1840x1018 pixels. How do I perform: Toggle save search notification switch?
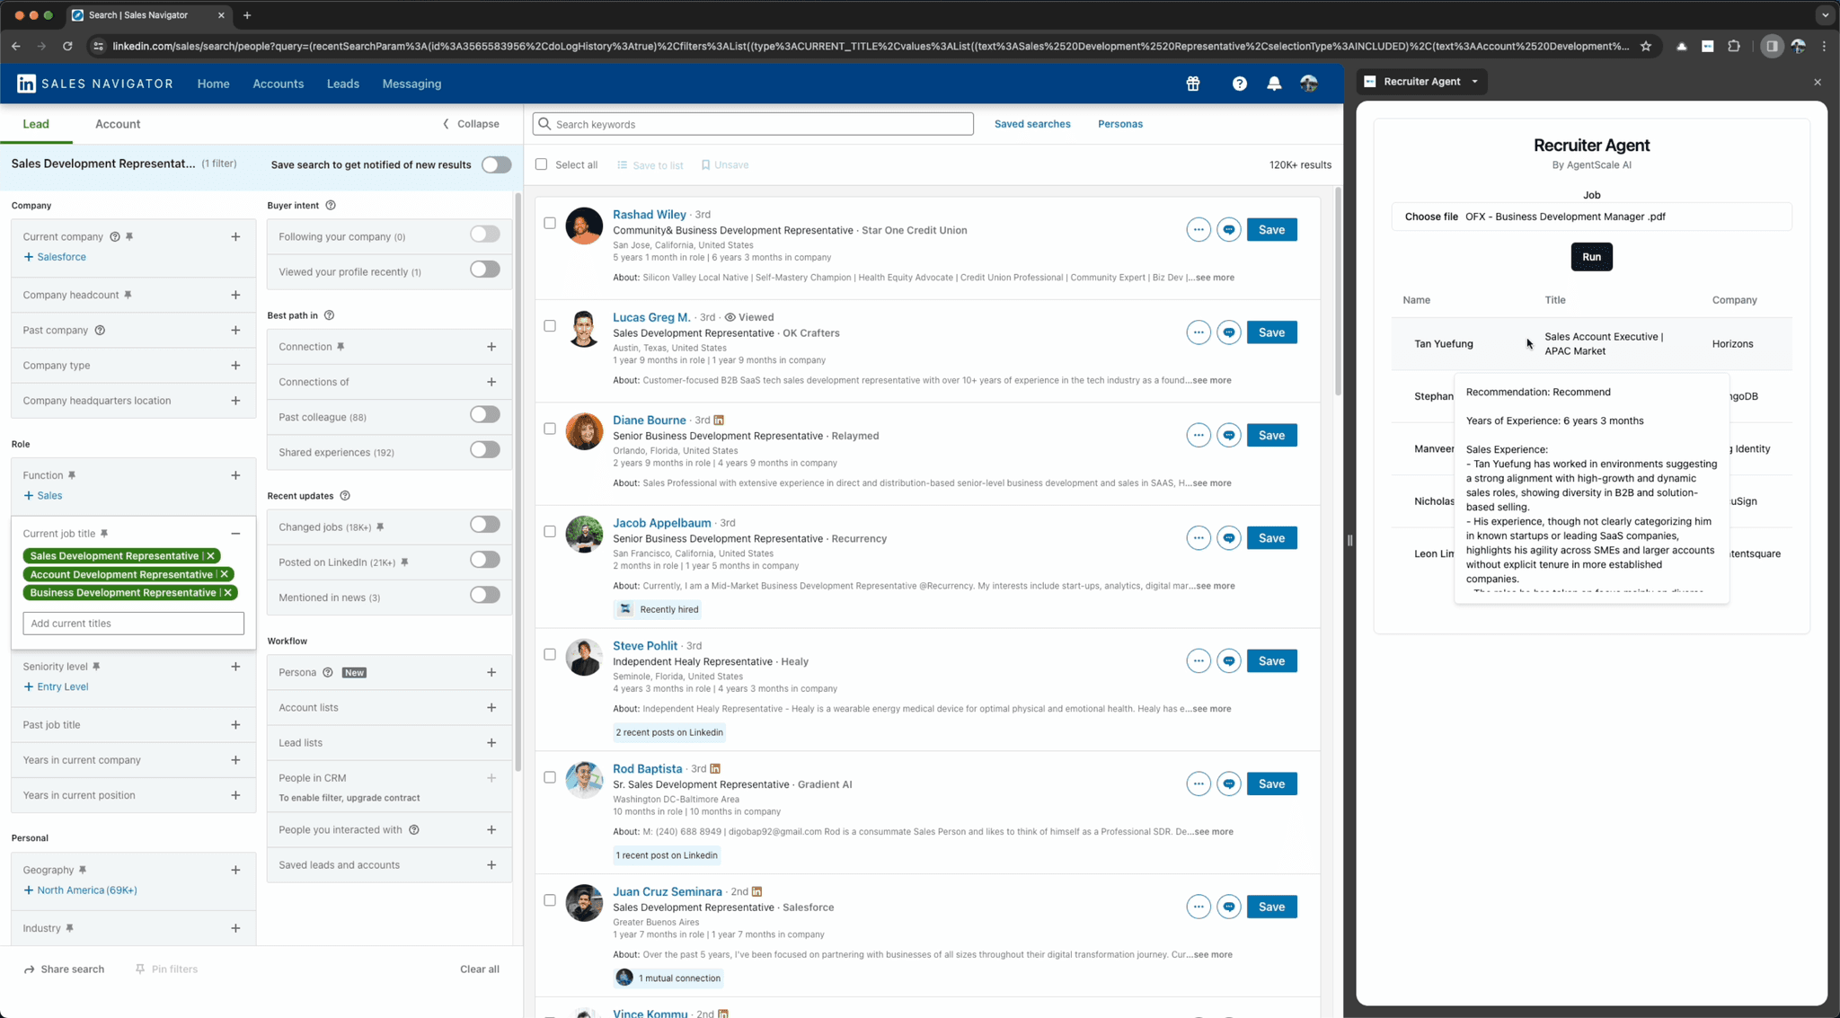coord(496,165)
